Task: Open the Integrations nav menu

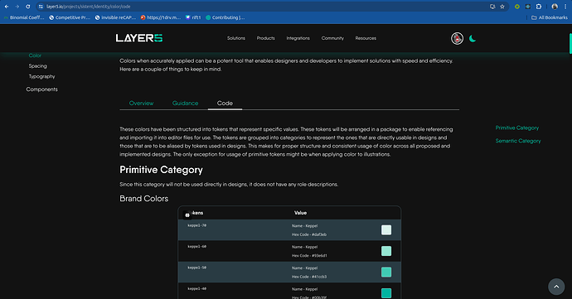Action: click(x=298, y=38)
